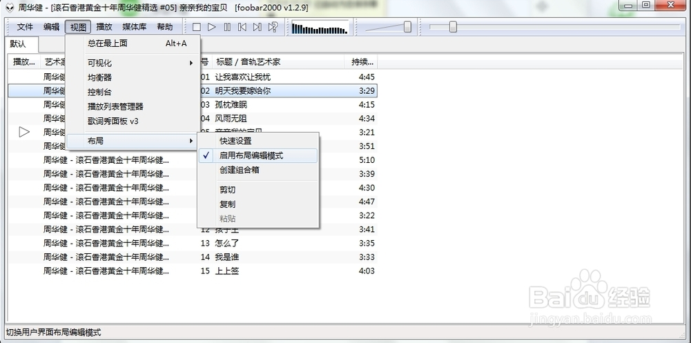Open the 帮助 menu

[165, 27]
